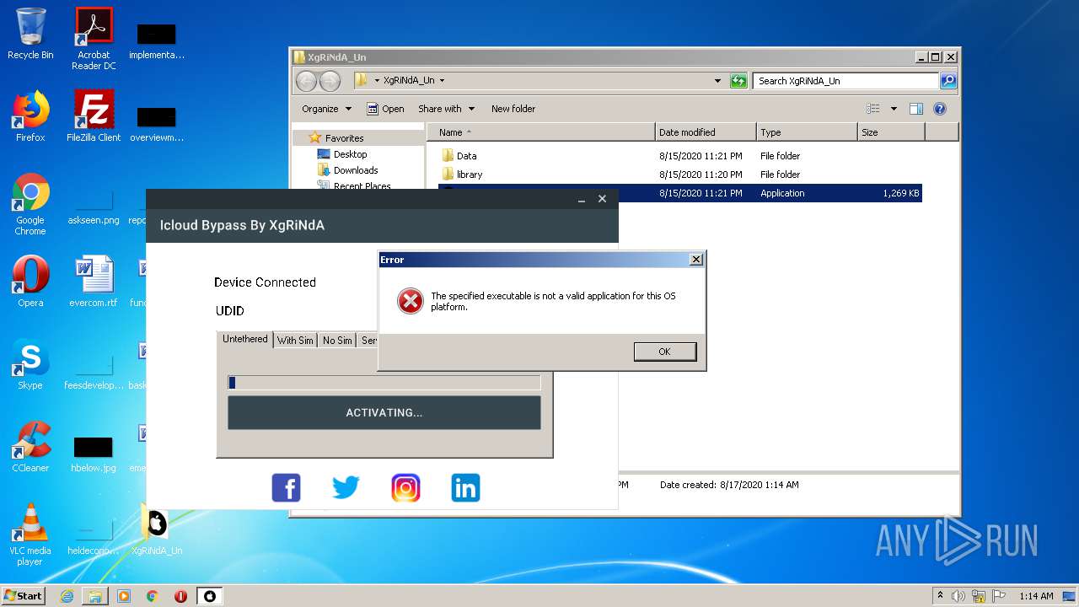Open Desktop in the navigation pane

[350, 154]
